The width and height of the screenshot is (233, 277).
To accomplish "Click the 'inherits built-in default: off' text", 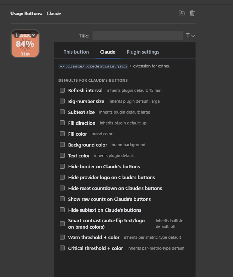I will click(169, 224).
